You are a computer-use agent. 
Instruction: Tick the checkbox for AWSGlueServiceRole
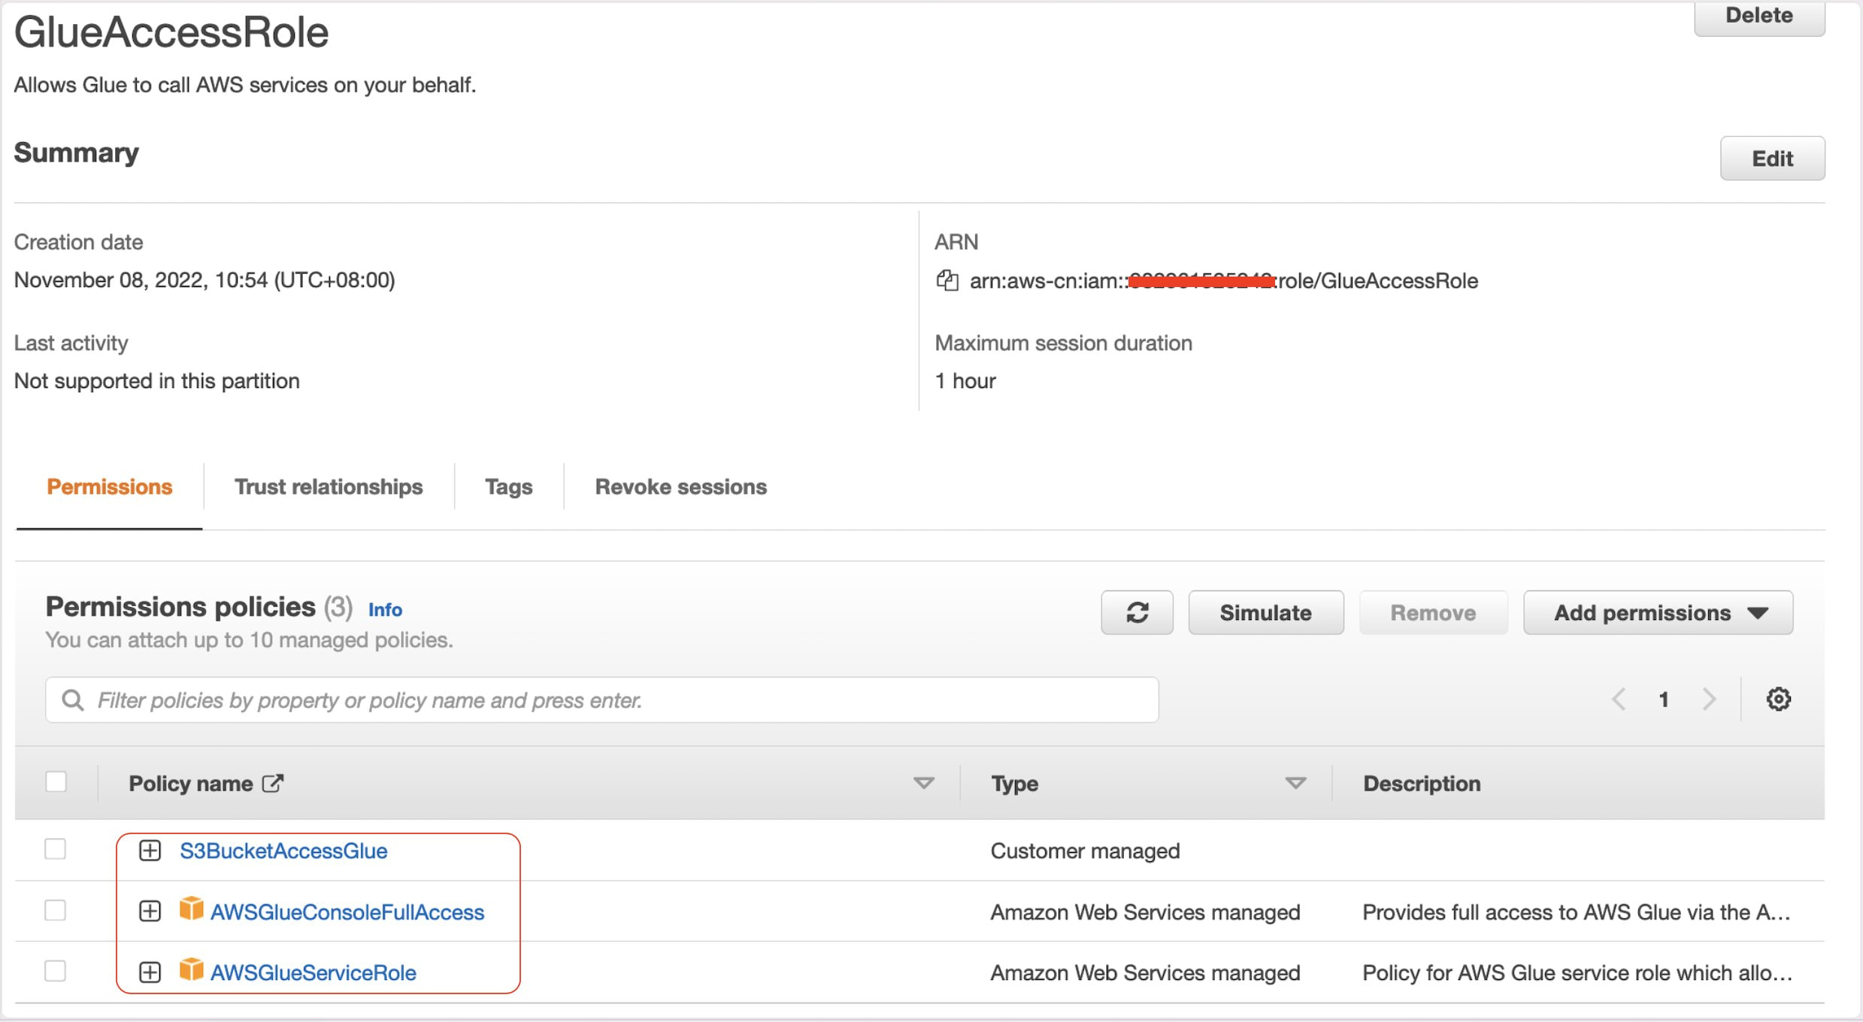click(x=56, y=971)
